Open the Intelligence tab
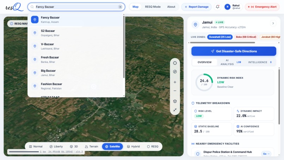The height and width of the screenshot is (160, 284). click(x=260, y=62)
